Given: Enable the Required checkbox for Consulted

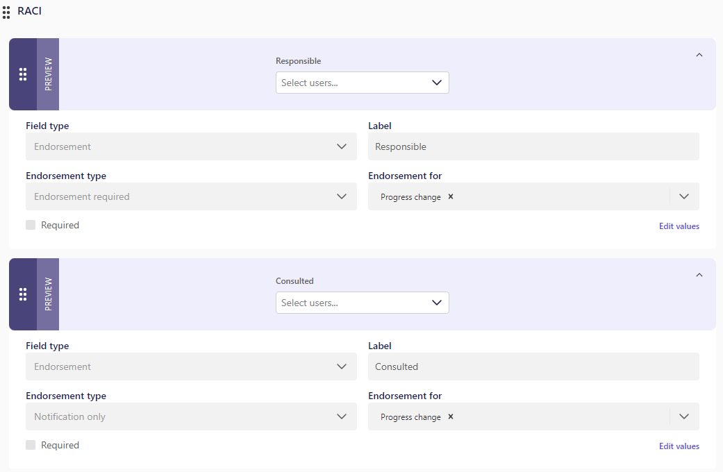Looking at the screenshot, I should tap(30, 444).
